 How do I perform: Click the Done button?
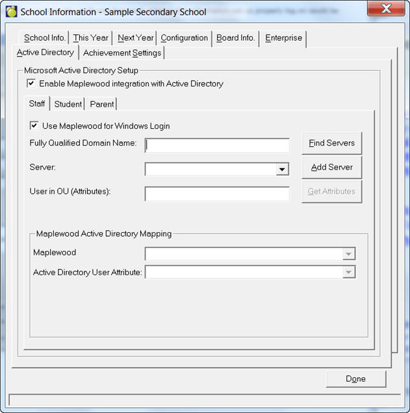[x=355, y=379]
